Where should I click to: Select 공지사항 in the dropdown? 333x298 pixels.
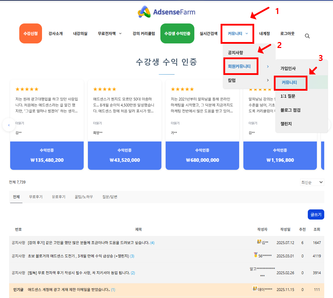coord(236,53)
